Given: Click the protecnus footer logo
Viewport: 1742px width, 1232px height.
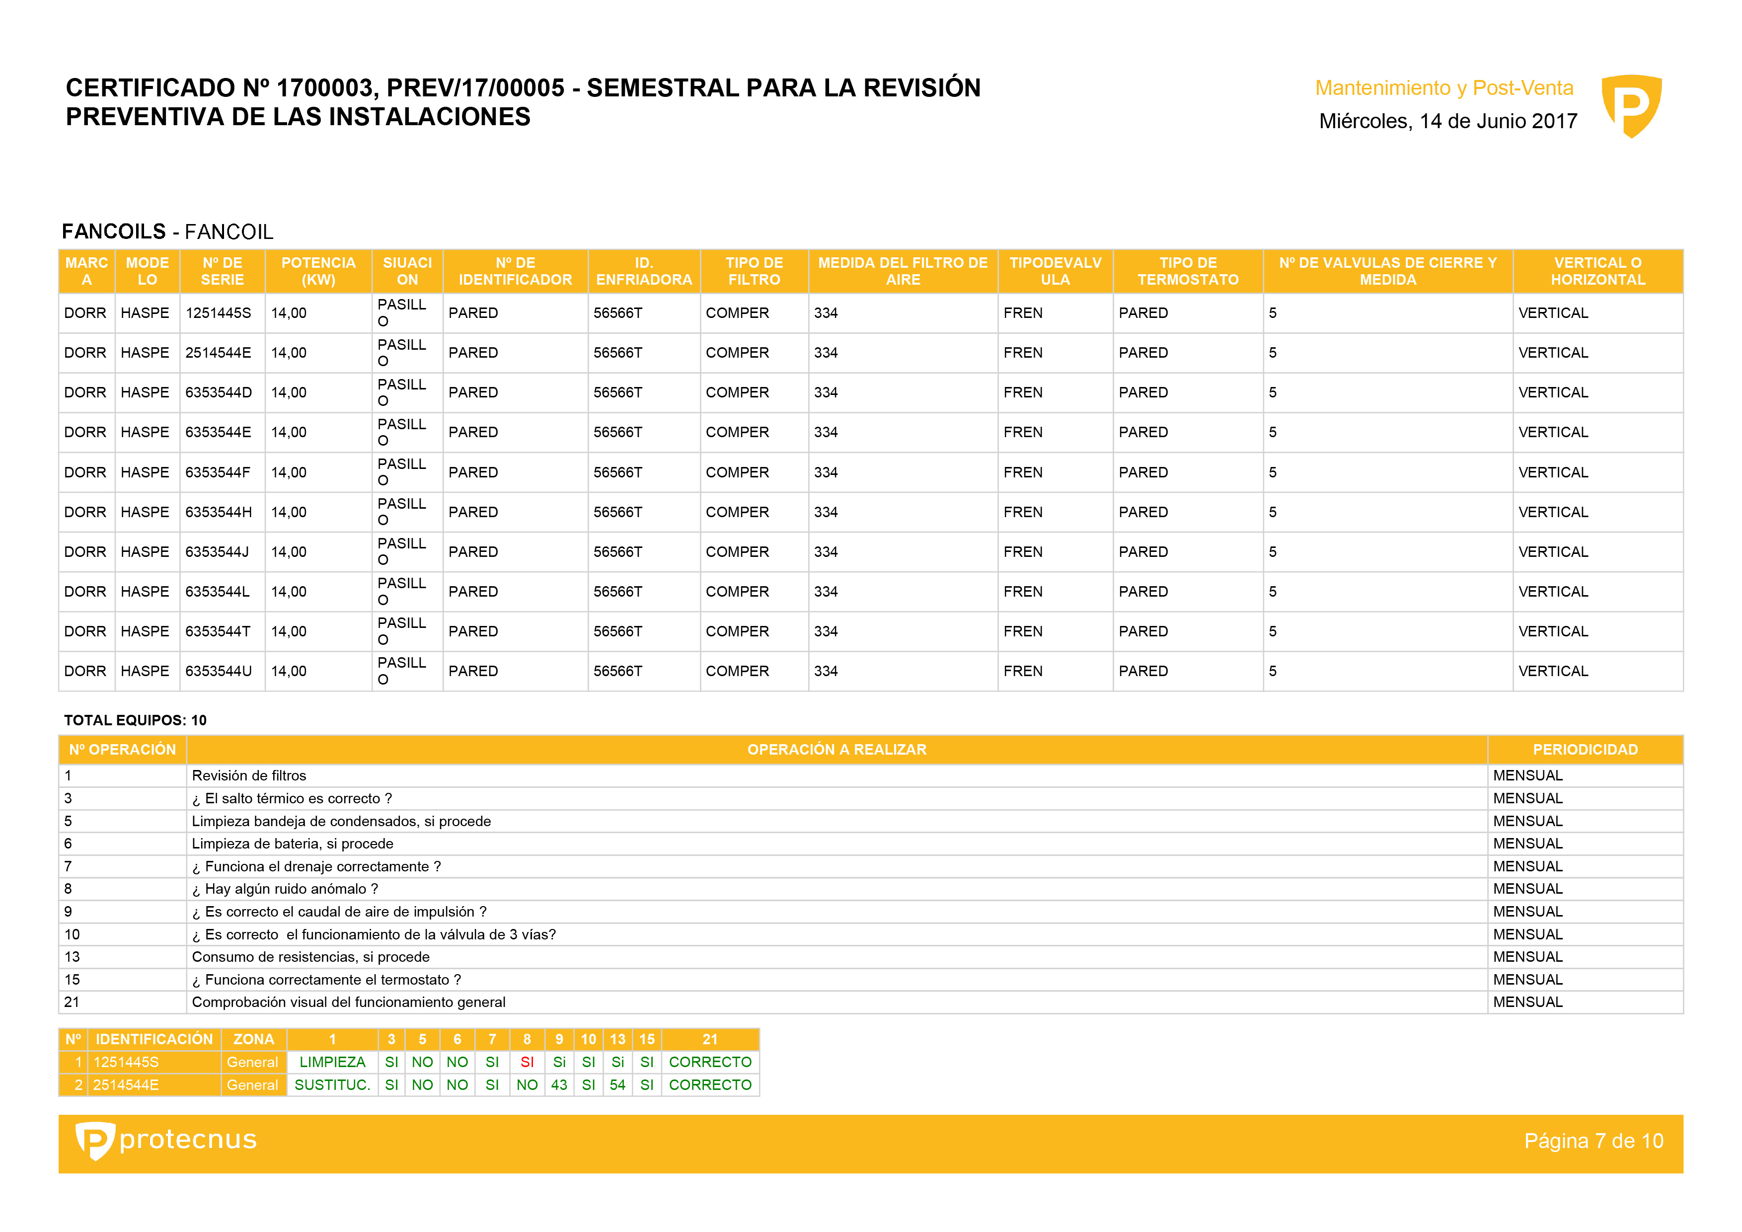Looking at the screenshot, I should pos(166,1140).
